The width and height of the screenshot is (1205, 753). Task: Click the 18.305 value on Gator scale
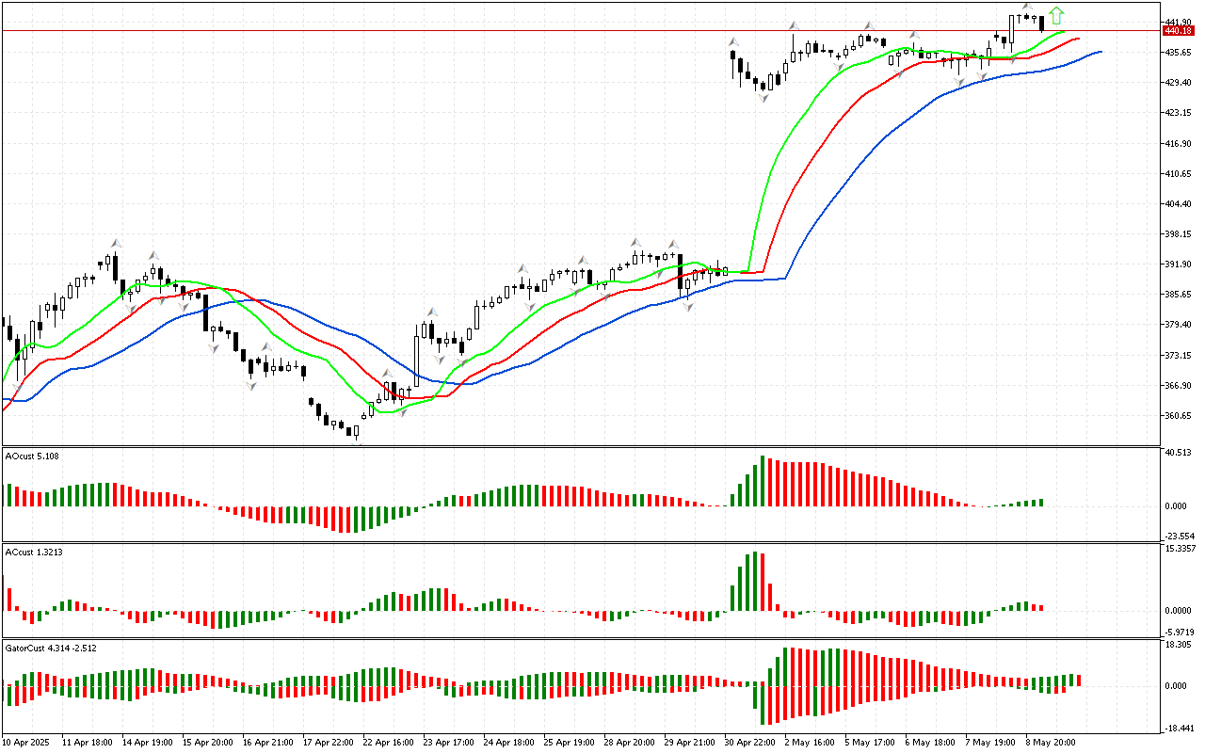pos(1180,645)
